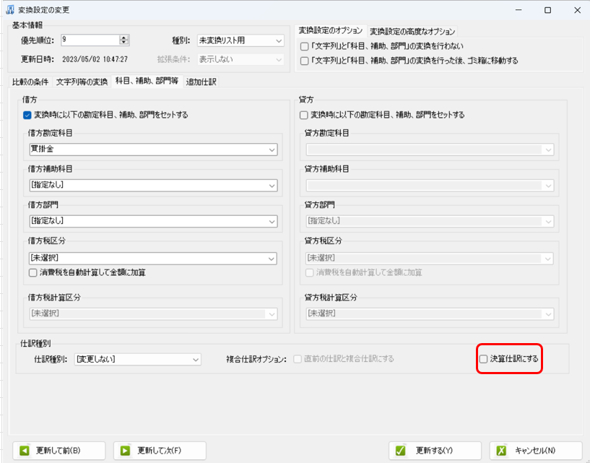The width and height of the screenshot is (590, 463).
Task: Click the キャンセル(N) button
Action: tap(536, 451)
